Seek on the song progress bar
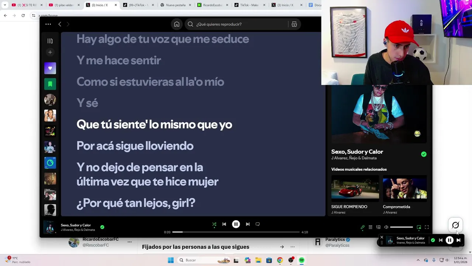Screen dimensions: 472x266 236,232
